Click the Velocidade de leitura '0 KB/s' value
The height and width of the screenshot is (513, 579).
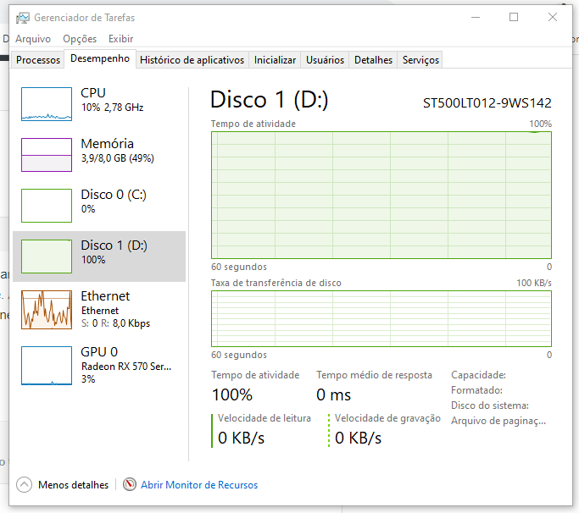[241, 439]
